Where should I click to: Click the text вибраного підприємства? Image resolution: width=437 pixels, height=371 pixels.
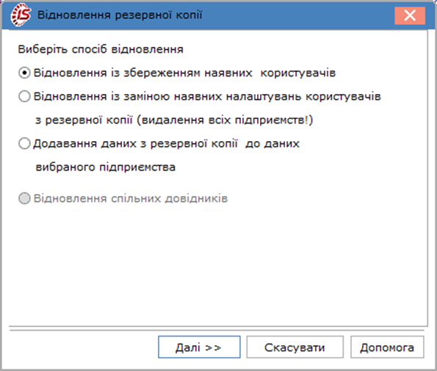click(105, 168)
